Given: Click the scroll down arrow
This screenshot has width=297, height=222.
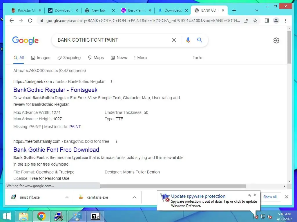Looking at the screenshot, I should pyautogui.click(x=289, y=181).
